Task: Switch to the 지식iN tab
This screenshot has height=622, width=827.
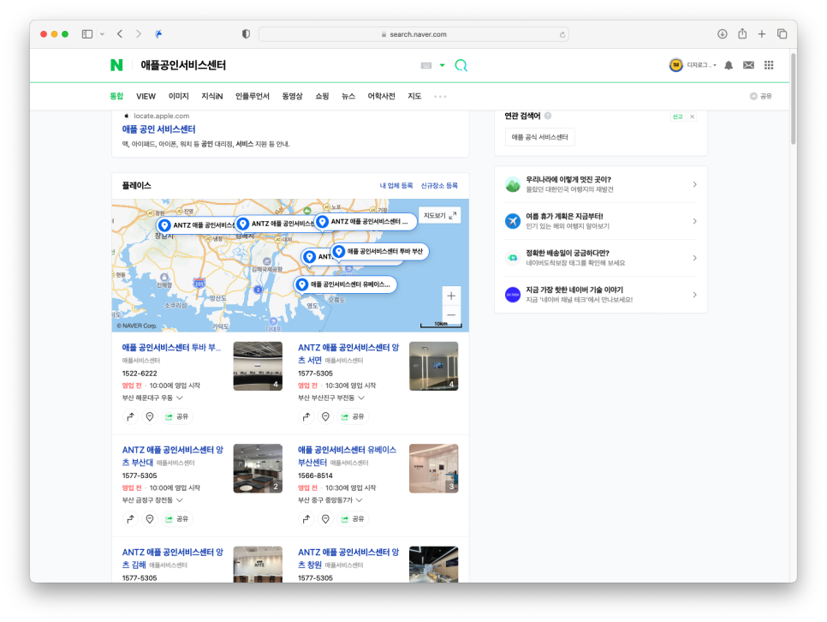Action: [212, 96]
